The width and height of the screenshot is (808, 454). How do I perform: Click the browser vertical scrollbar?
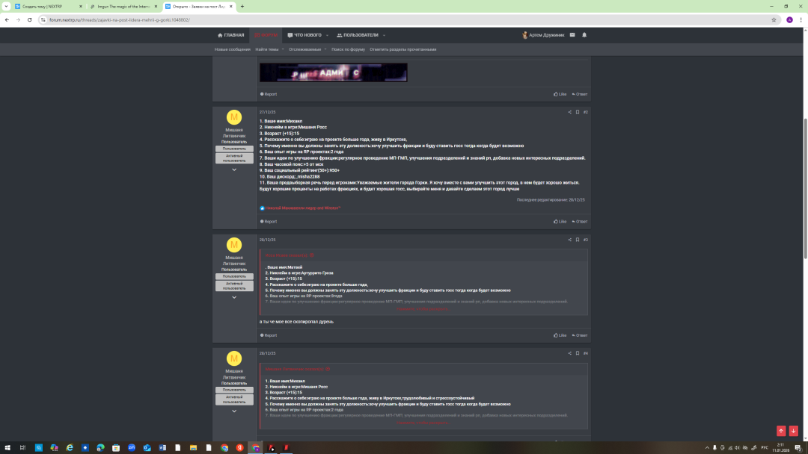(805, 187)
